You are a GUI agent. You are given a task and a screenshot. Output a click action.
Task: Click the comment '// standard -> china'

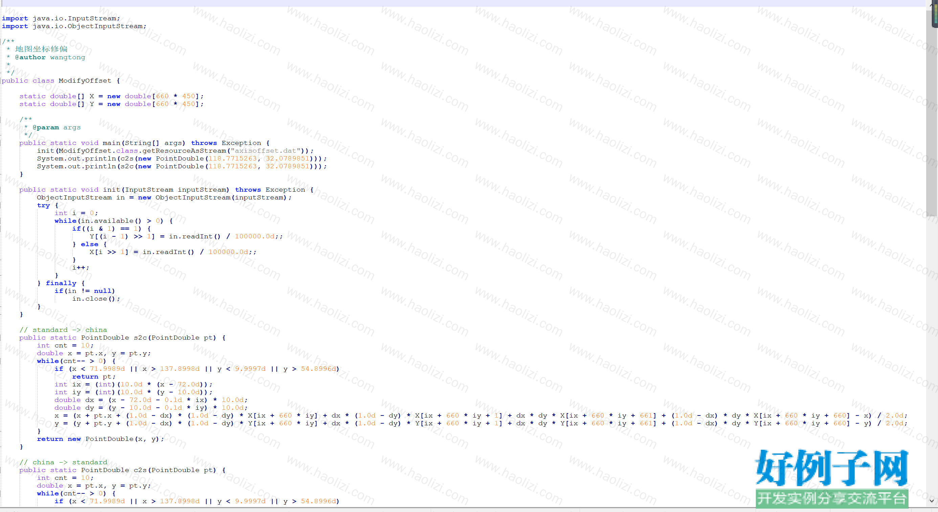coord(63,330)
